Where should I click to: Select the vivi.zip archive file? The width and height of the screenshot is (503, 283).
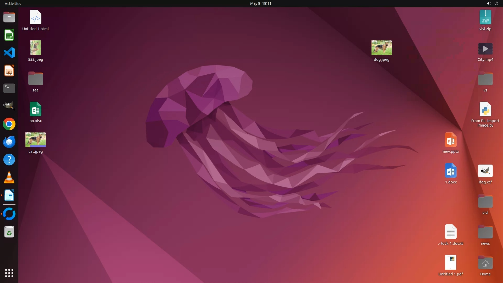point(485,17)
